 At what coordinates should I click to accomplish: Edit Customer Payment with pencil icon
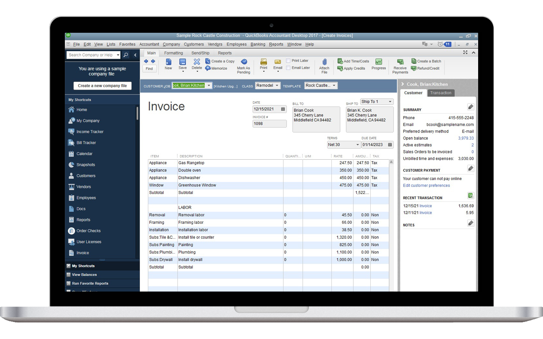(471, 168)
